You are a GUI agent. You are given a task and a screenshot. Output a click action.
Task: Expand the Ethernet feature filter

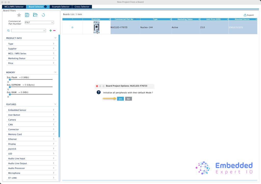(53, 139)
